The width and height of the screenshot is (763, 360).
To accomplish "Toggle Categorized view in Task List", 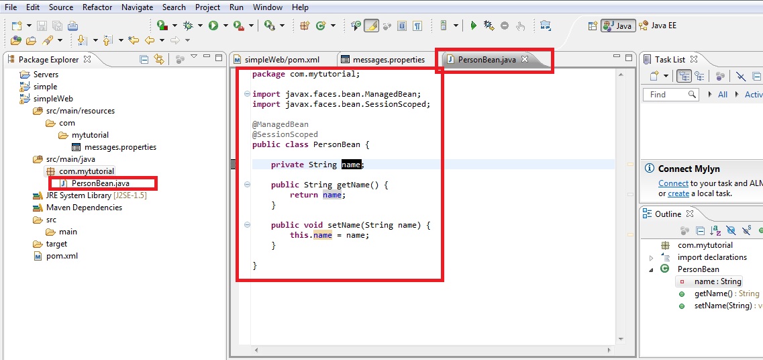I will (684, 76).
